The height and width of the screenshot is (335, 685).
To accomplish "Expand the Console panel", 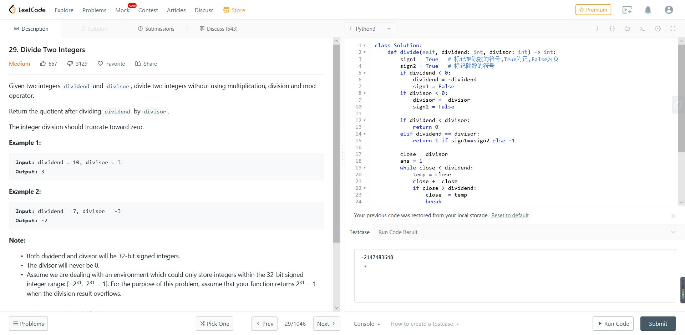I will click(367, 324).
